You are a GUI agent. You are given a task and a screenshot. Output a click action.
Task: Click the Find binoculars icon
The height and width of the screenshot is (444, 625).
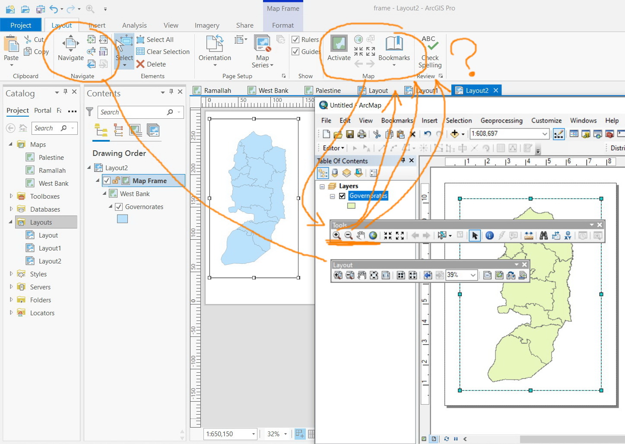[x=543, y=235]
